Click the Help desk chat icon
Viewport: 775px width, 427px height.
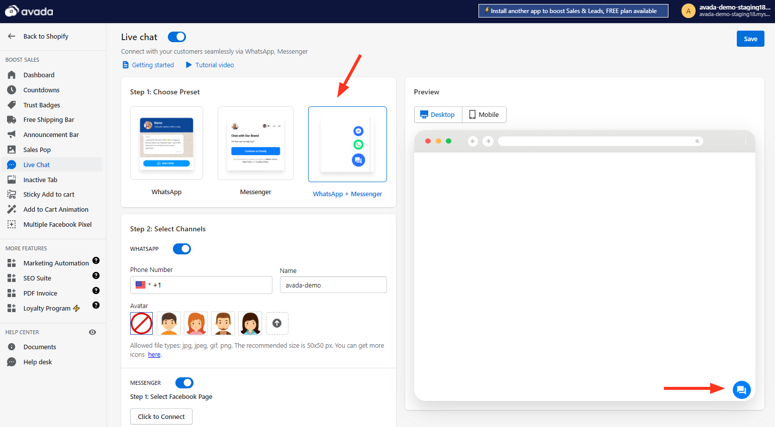click(12, 362)
